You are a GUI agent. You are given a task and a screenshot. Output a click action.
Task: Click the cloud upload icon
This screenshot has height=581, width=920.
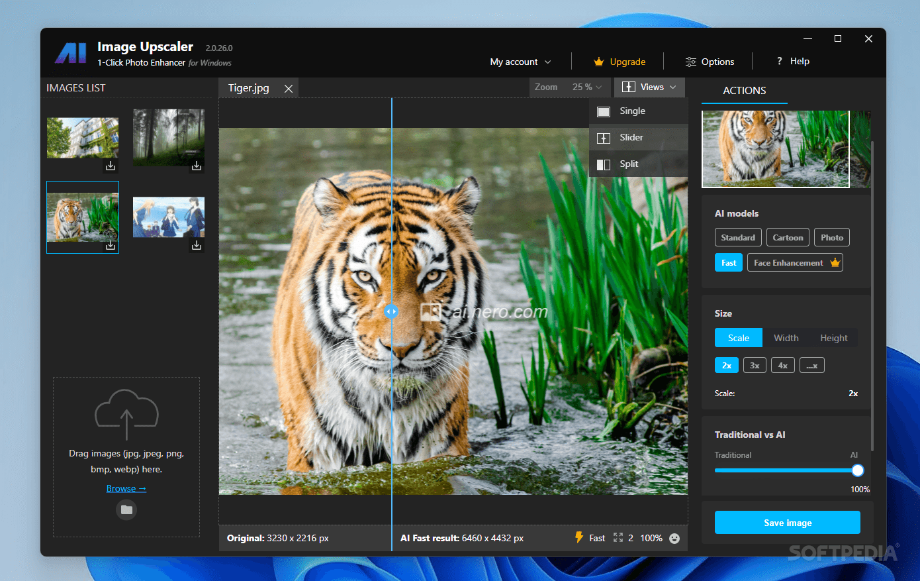(x=126, y=414)
